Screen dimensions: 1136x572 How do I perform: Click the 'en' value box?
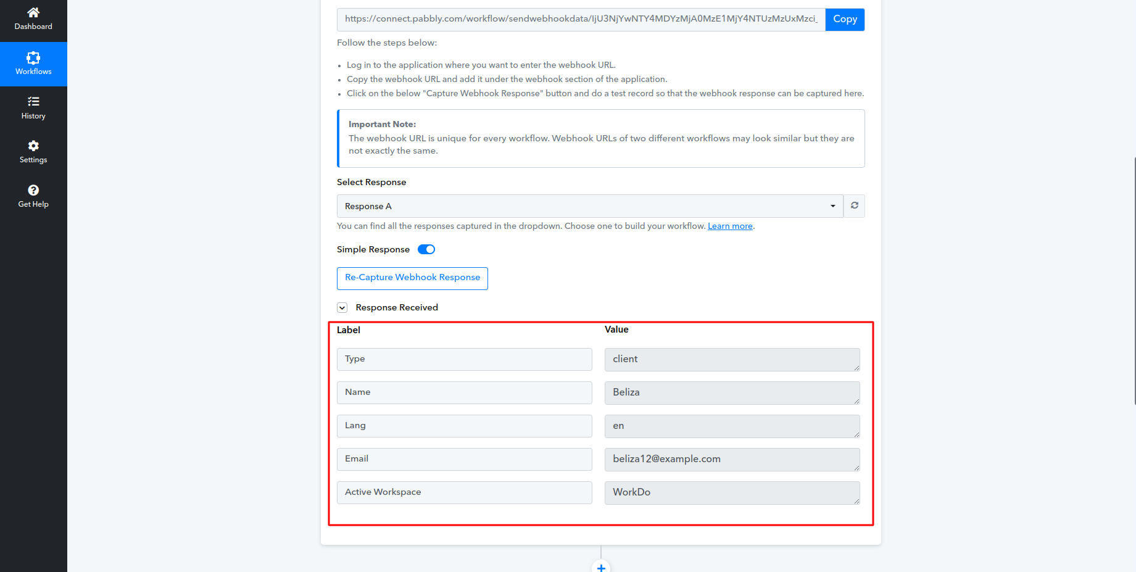(732, 426)
